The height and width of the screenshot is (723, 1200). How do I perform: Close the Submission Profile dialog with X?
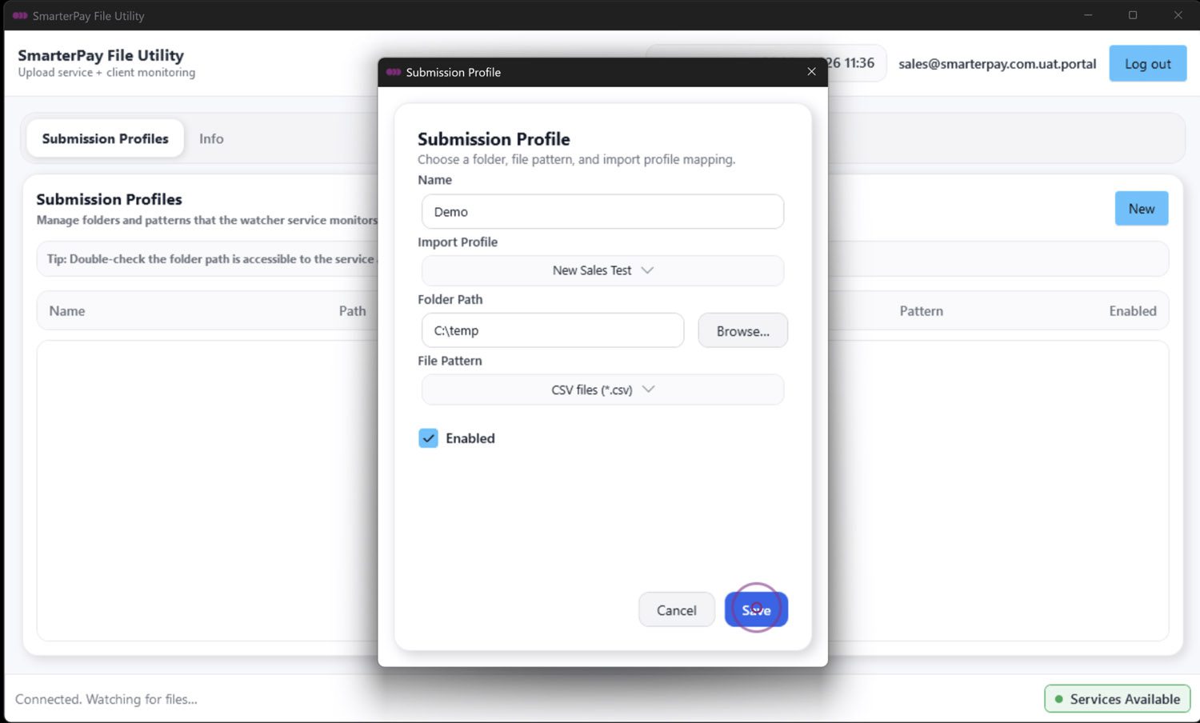pos(811,72)
